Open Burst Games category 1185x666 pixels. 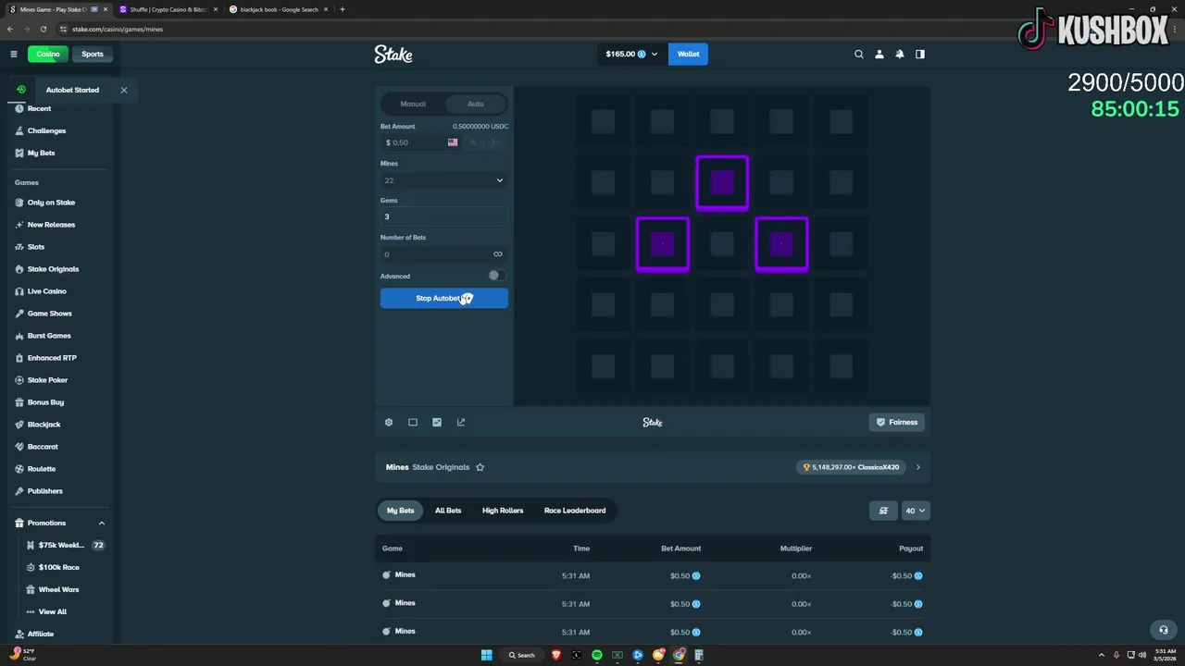(49, 336)
